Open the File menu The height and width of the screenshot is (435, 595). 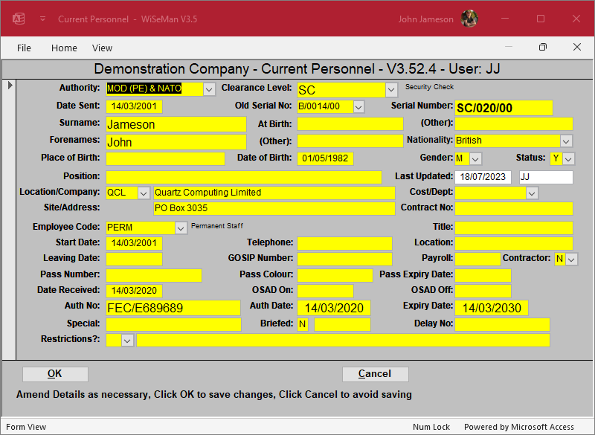pos(24,48)
